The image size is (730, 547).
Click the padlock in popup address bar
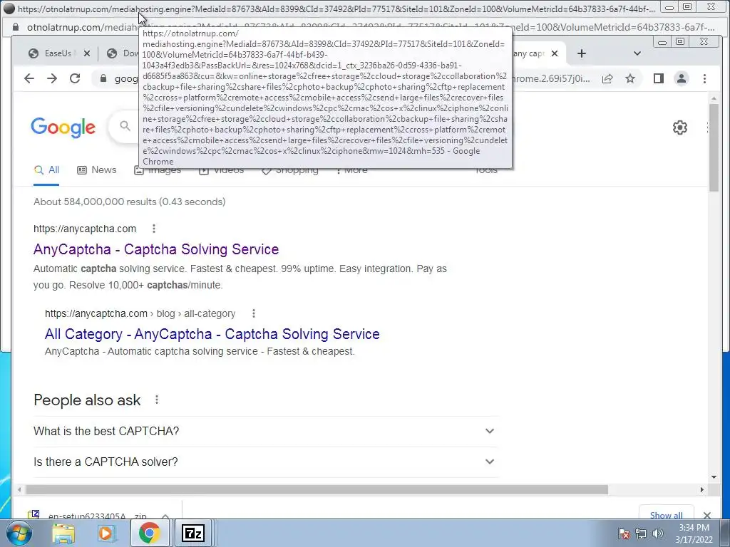[x=16, y=27]
